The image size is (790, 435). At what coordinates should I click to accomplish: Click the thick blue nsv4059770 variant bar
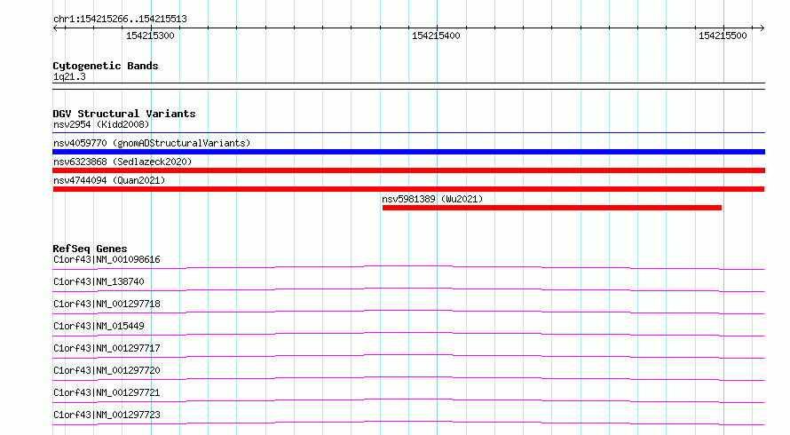point(408,152)
